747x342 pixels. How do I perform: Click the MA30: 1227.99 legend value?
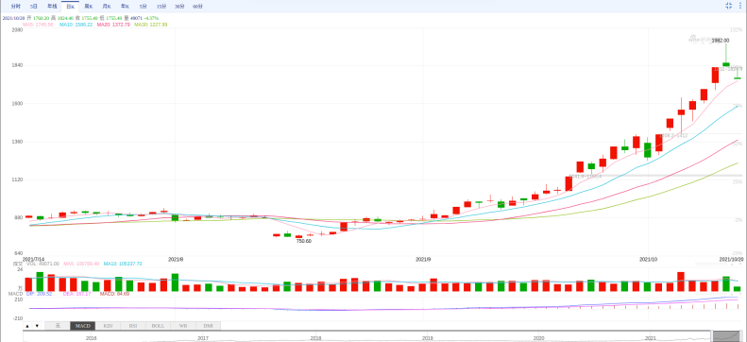tap(150, 25)
